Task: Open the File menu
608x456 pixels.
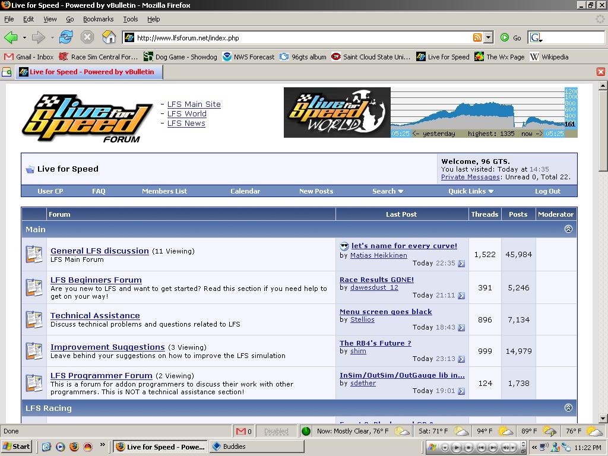Action: point(9,19)
